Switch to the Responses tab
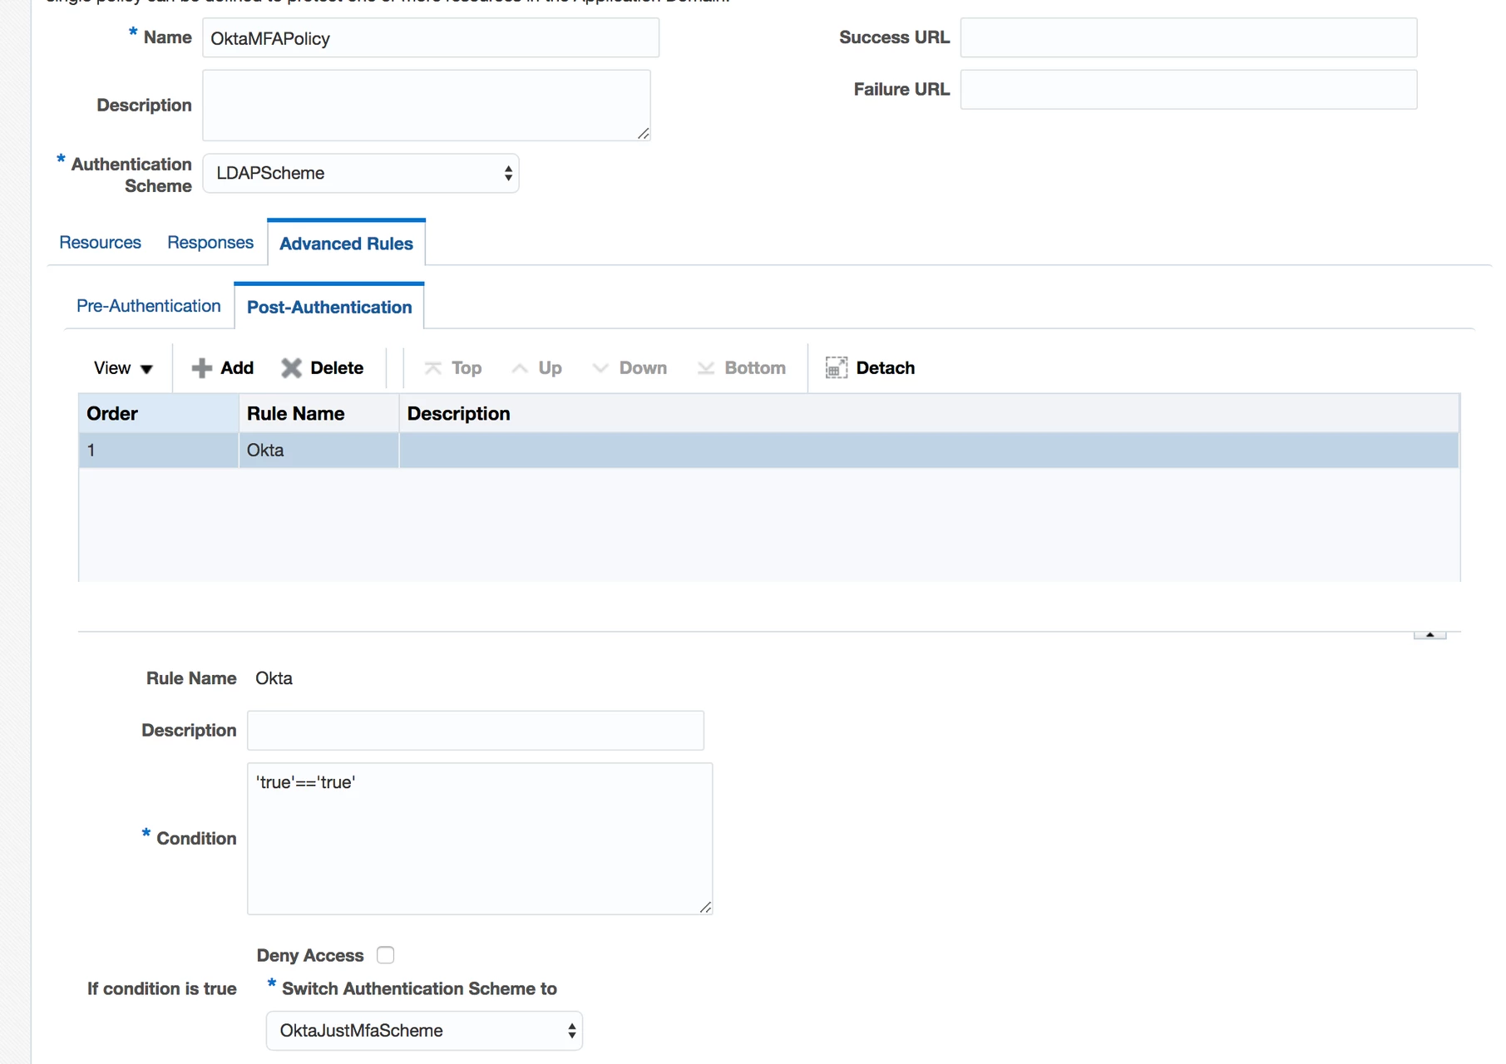This screenshot has height=1064, width=1506. tap(210, 243)
